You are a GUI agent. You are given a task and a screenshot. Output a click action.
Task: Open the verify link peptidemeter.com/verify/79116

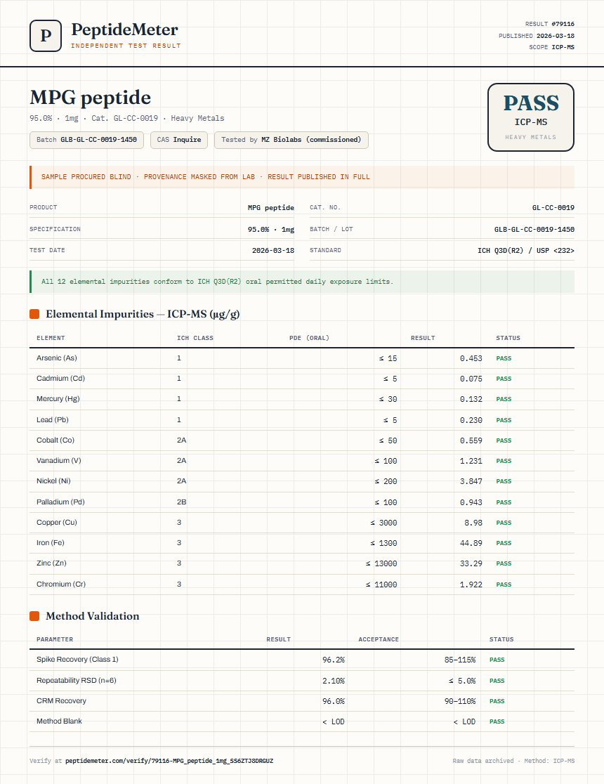169,761
